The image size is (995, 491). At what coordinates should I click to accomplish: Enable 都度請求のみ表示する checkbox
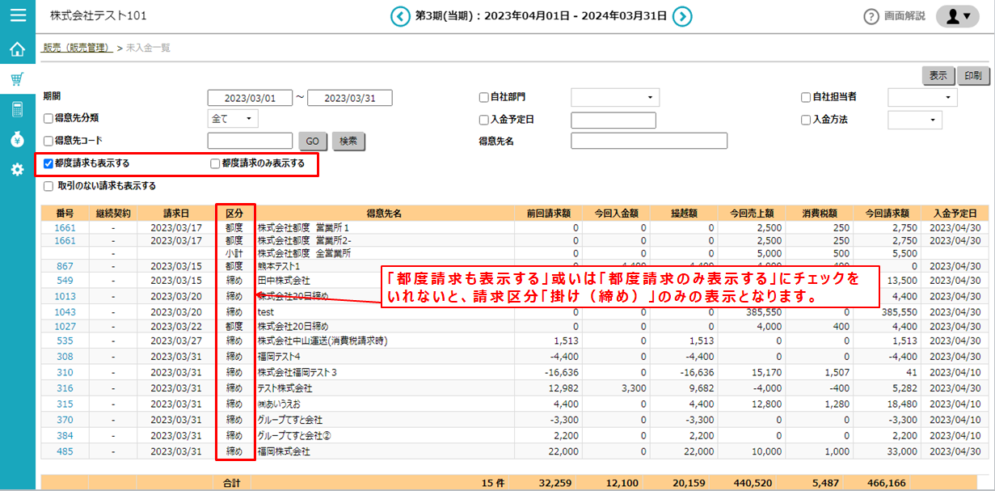[215, 163]
